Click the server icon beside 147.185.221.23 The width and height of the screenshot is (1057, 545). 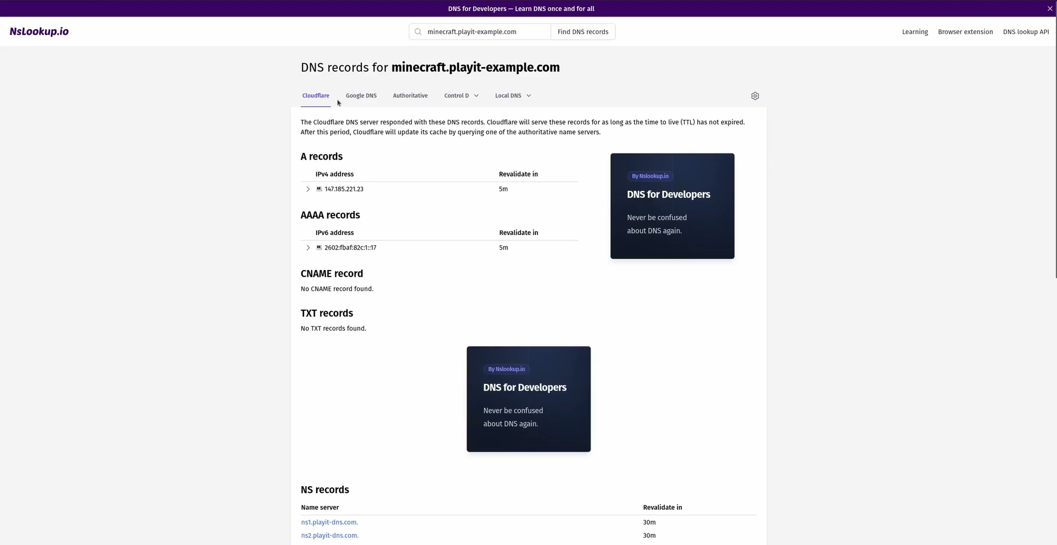[x=319, y=189]
